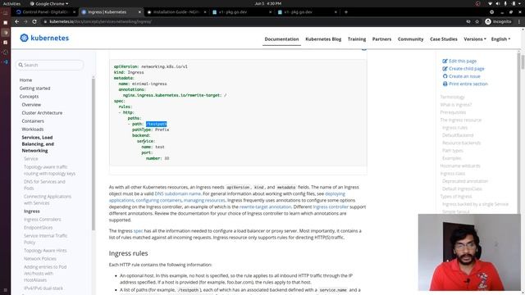Image resolution: width=525 pixels, height=295 pixels.
Task: Switch to first v1 pkg.go.dev tab
Action: (x=241, y=12)
